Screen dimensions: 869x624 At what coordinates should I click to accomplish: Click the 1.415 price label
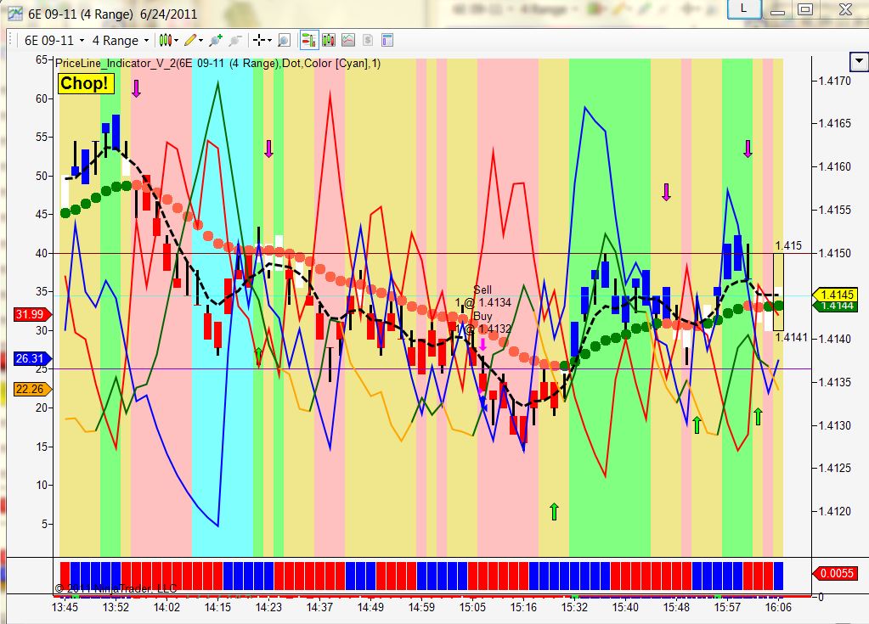click(x=788, y=246)
